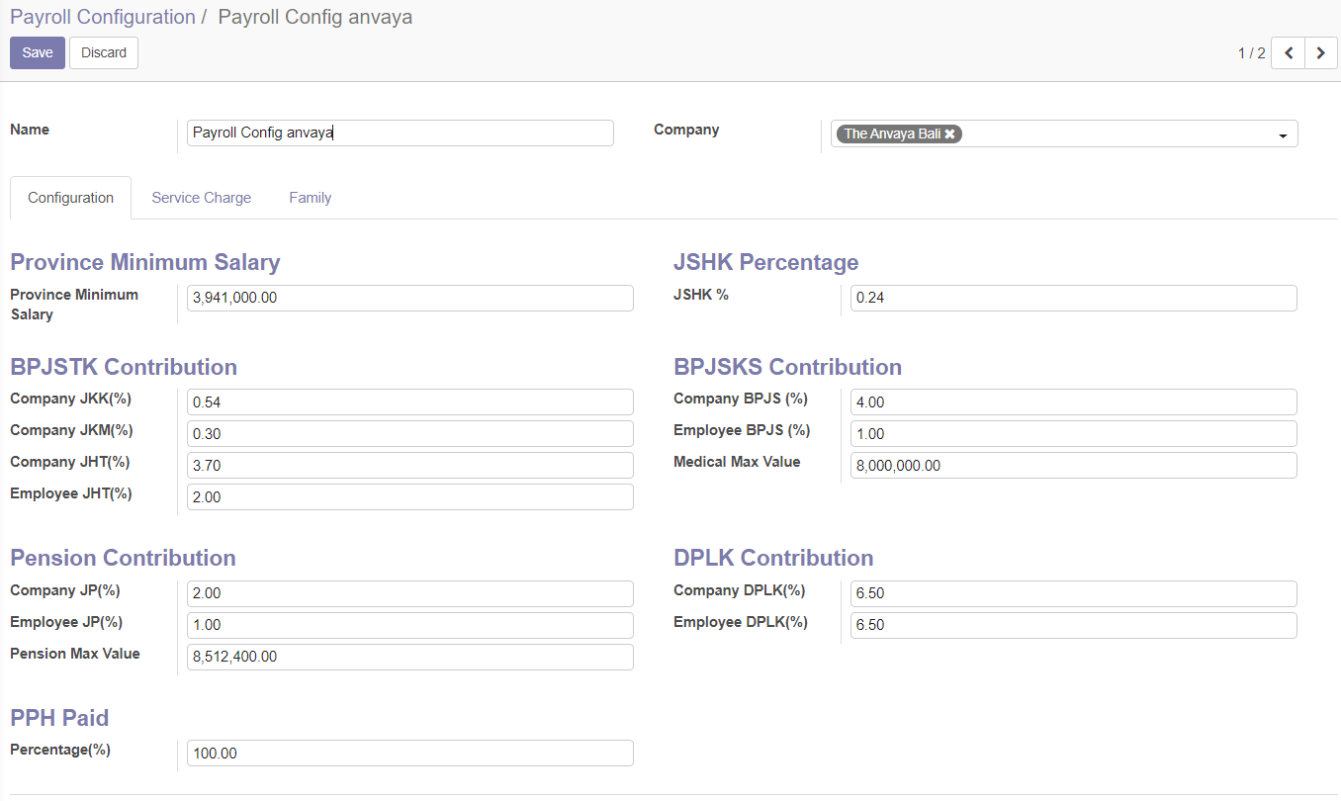
Task: Click the Company field label
Action: [686, 130]
